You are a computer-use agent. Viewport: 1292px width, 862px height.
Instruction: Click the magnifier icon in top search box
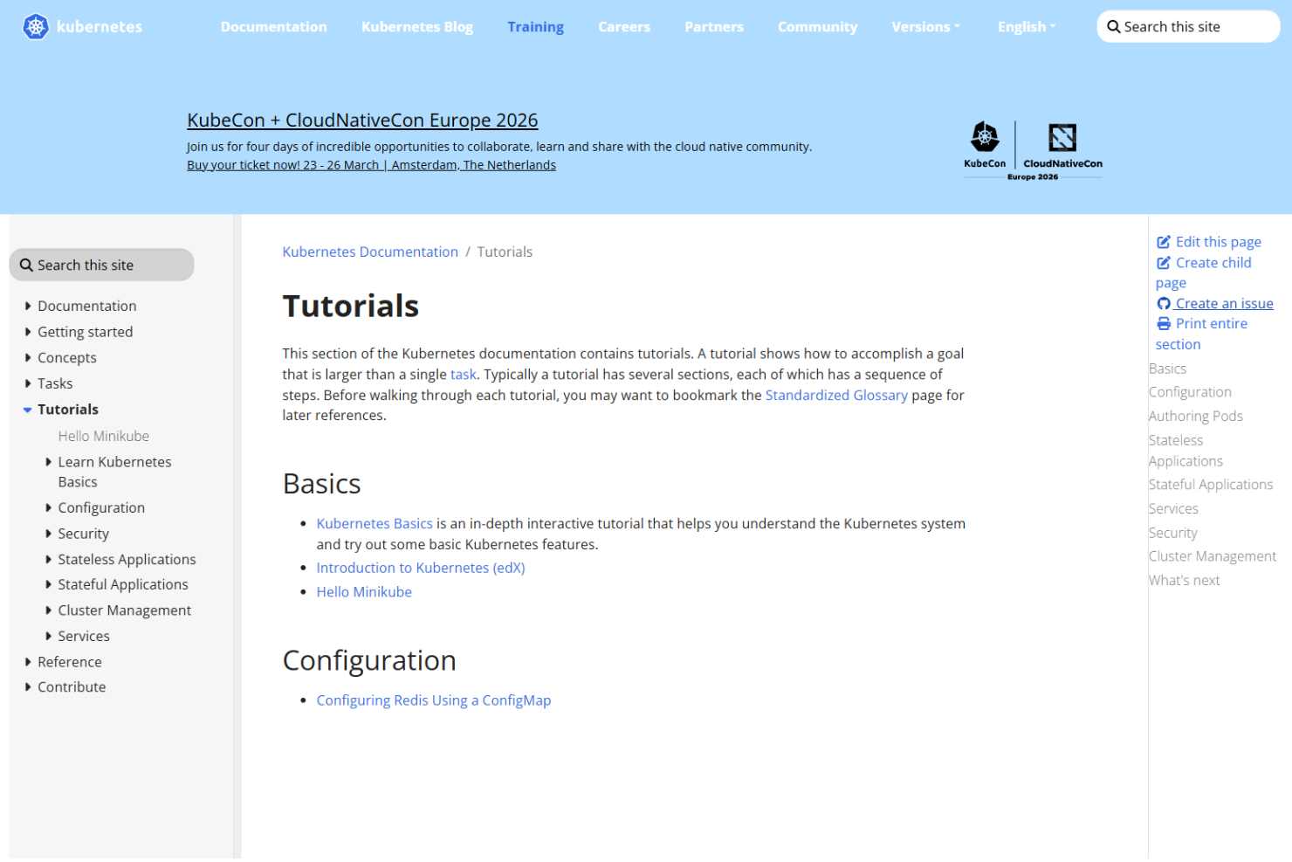pos(1114,27)
